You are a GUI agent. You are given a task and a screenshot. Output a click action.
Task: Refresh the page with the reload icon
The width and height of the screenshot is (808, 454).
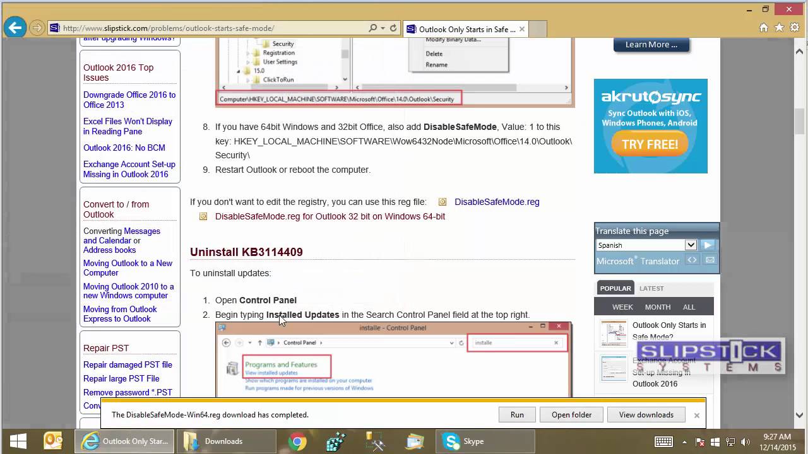393,28
